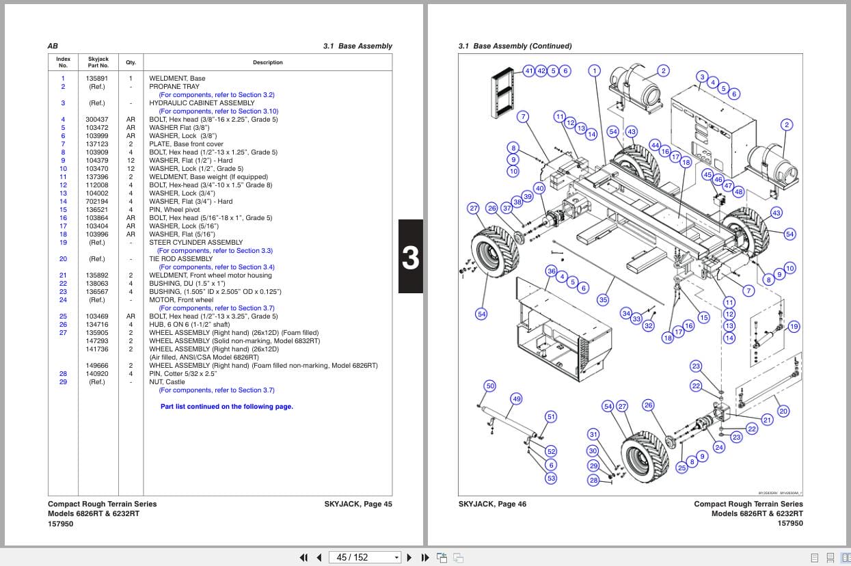The height and width of the screenshot is (566, 851).
Task: Open the page number dropdown arrow
Action: [396, 557]
